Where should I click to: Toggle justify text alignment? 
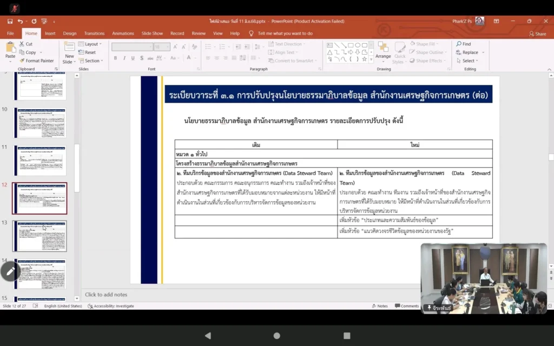click(x=234, y=58)
